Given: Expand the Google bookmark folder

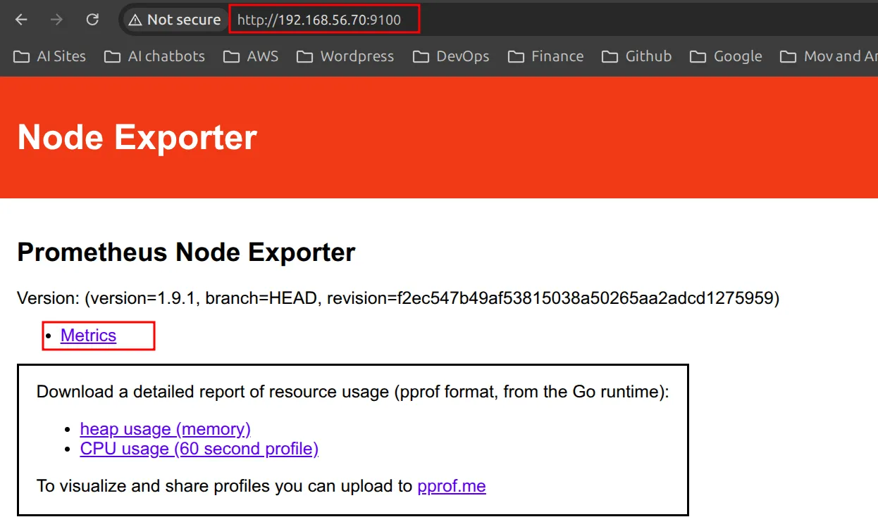Looking at the screenshot, I should (726, 56).
